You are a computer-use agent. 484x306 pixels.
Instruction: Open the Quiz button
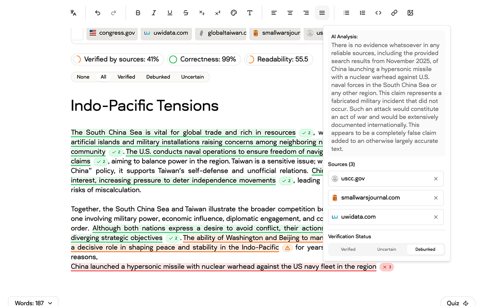tap(457, 303)
